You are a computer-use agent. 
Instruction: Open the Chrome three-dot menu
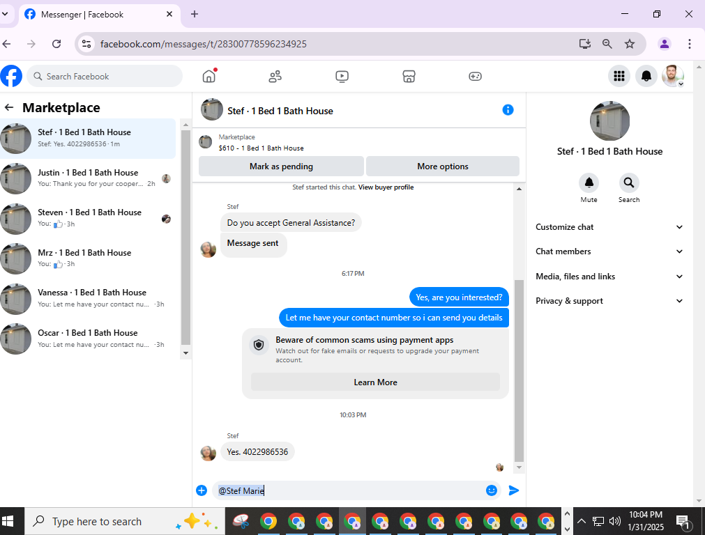pos(689,44)
